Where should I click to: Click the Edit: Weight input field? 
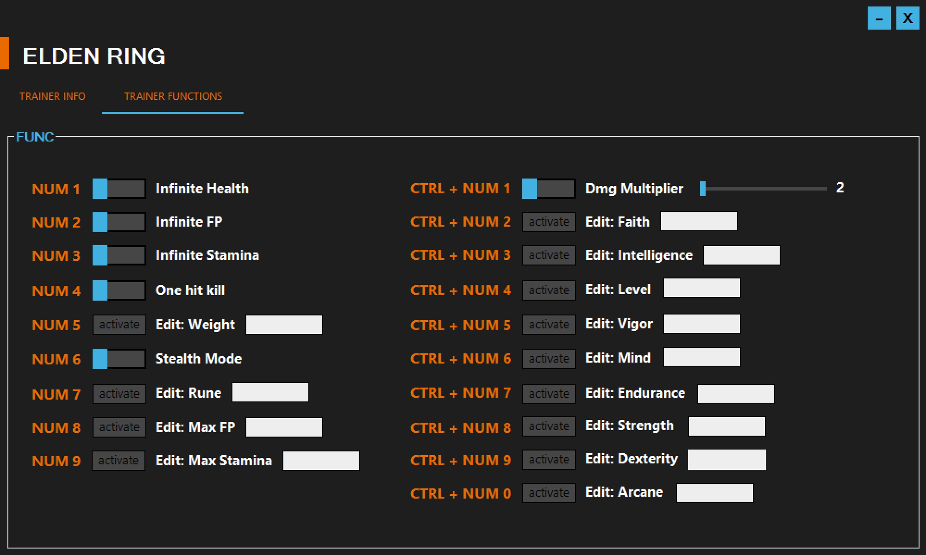point(284,325)
